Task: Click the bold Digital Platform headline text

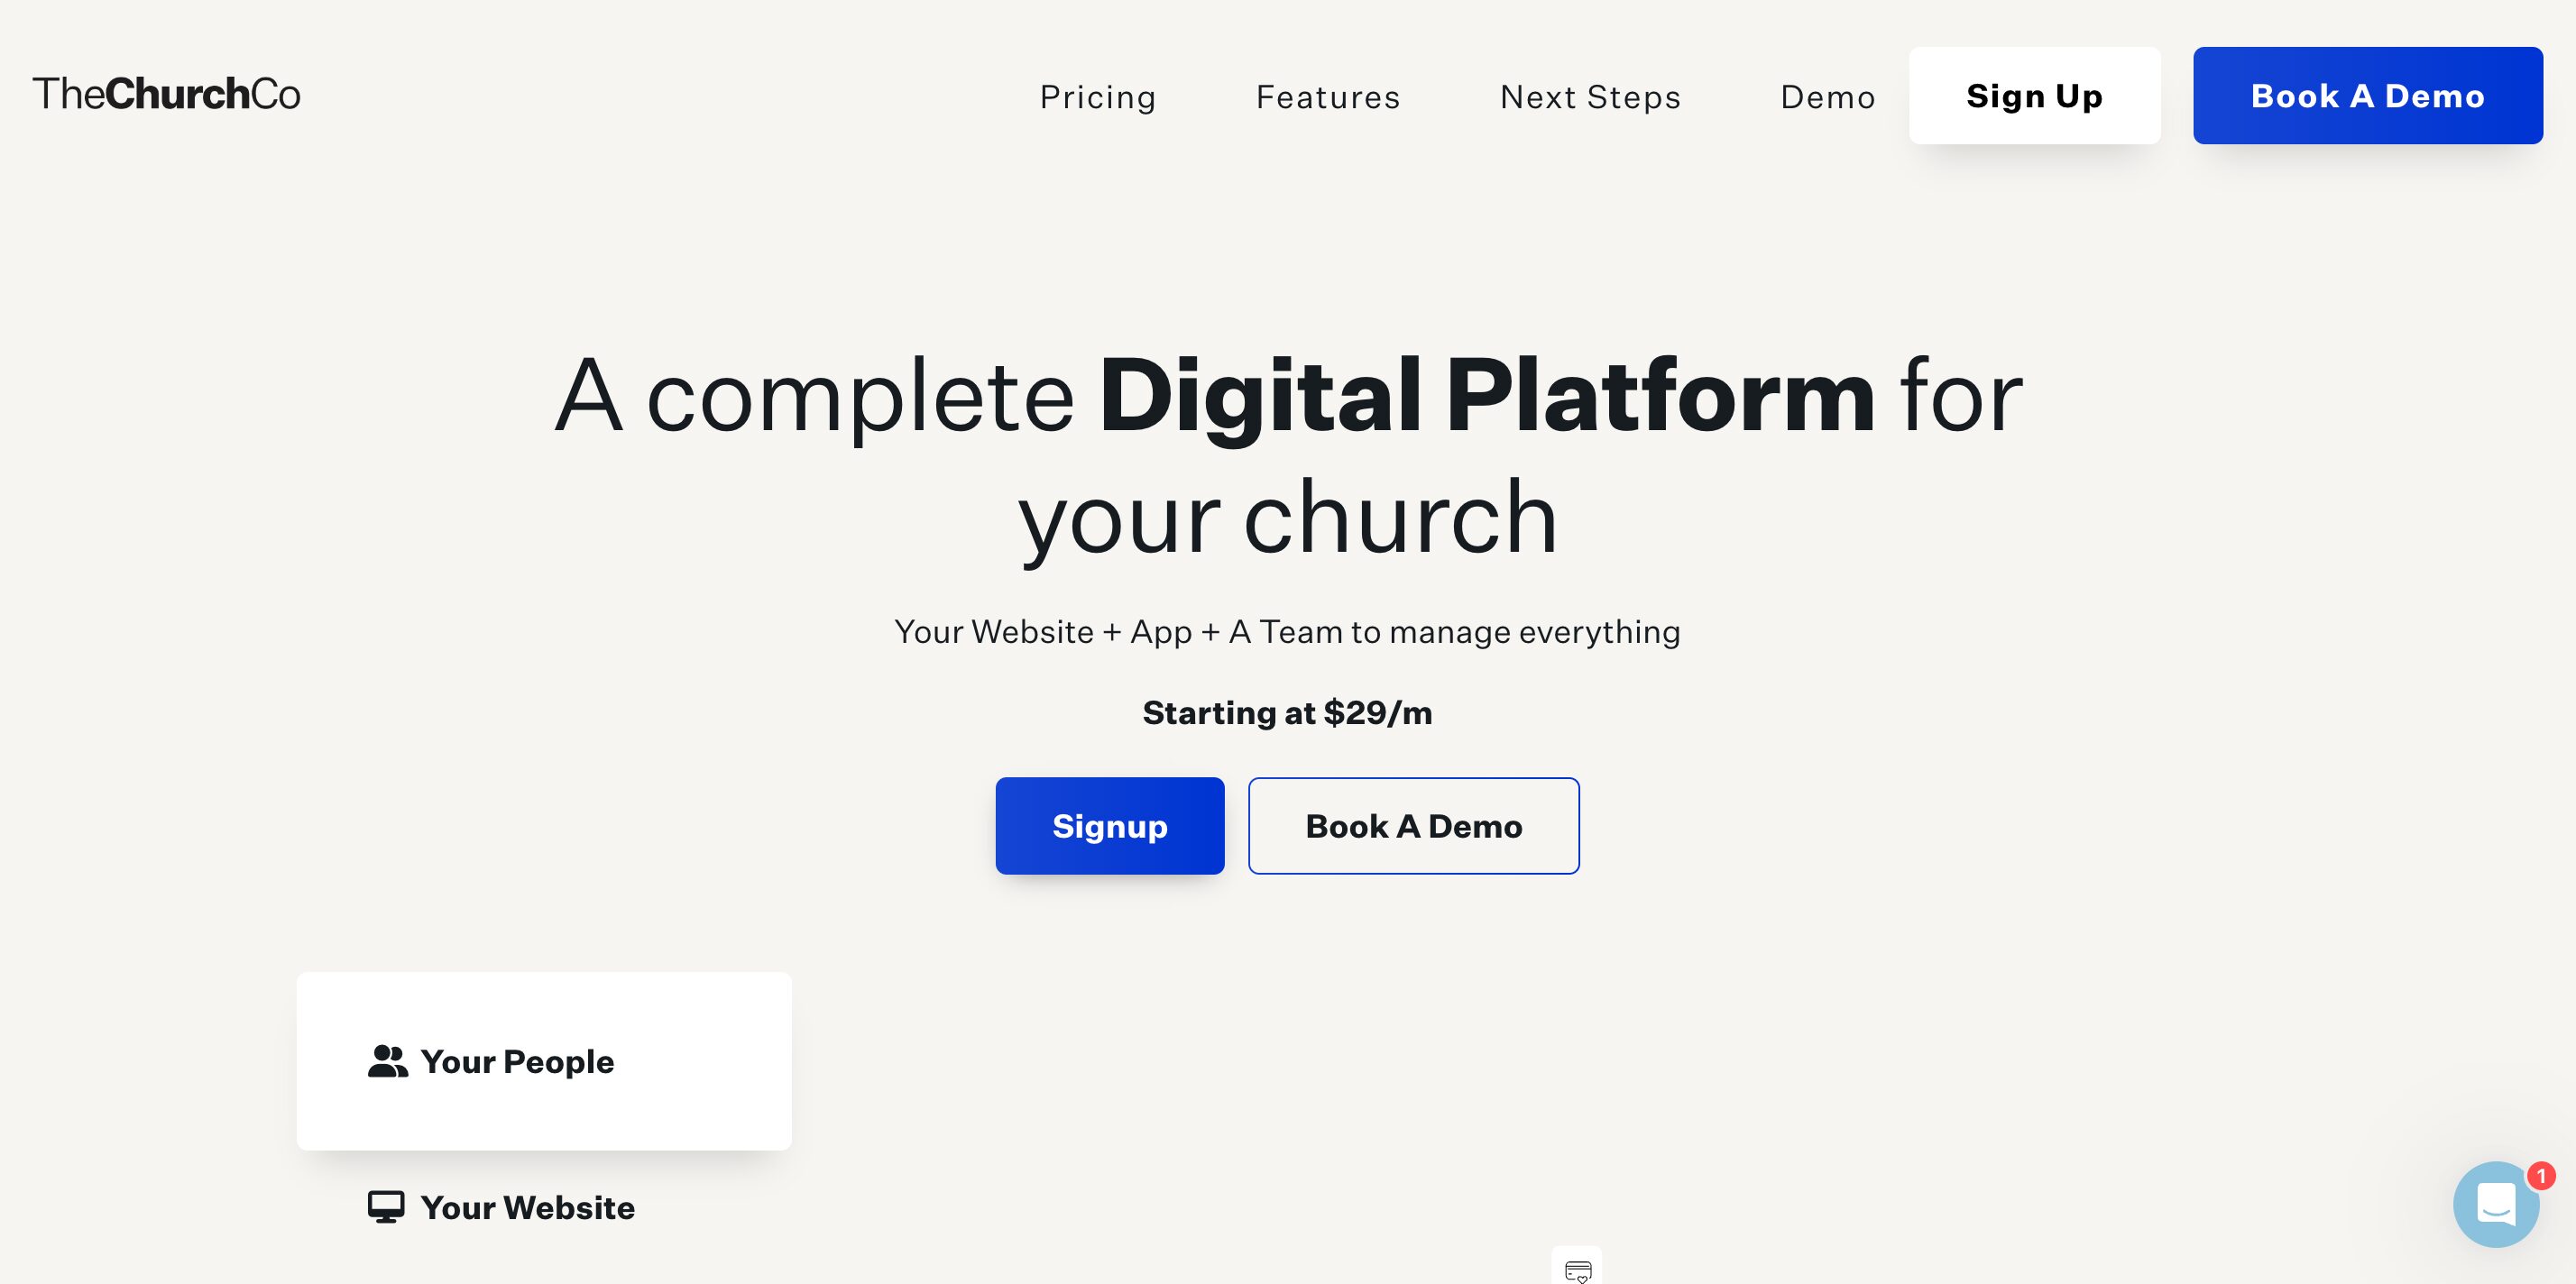Action: tap(1486, 397)
